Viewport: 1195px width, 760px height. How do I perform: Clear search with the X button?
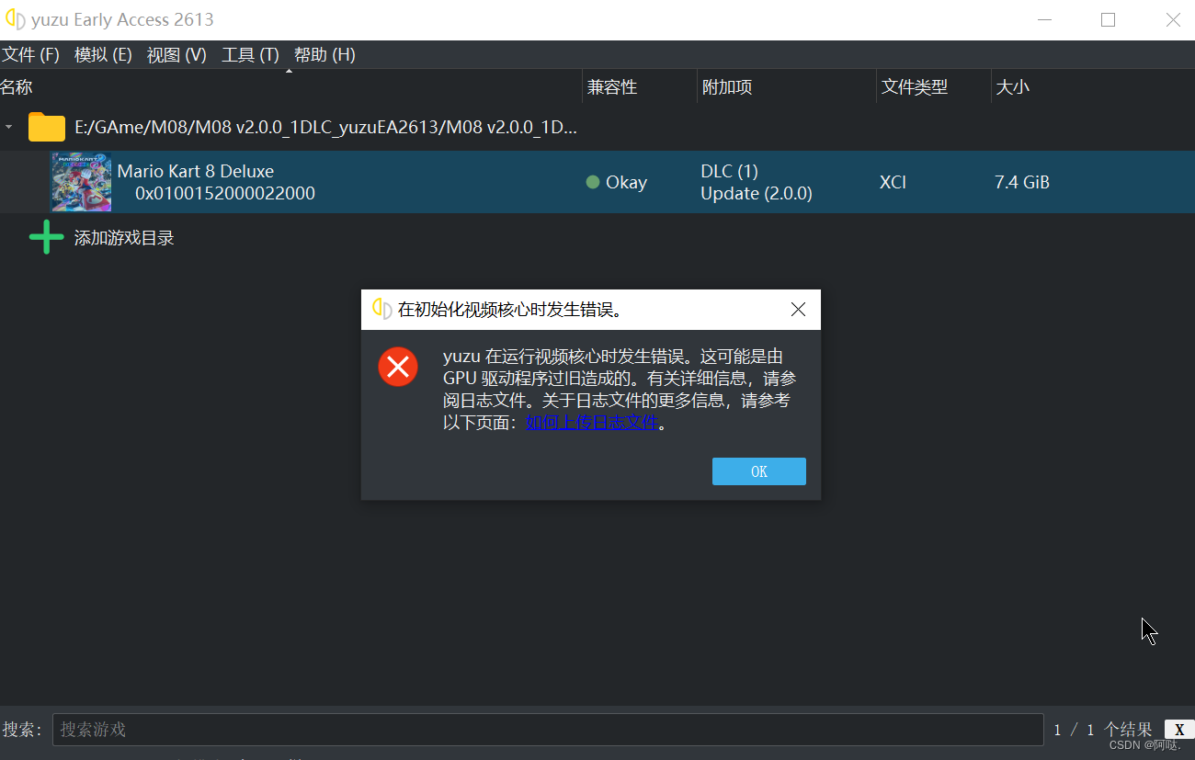[x=1179, y=730]
